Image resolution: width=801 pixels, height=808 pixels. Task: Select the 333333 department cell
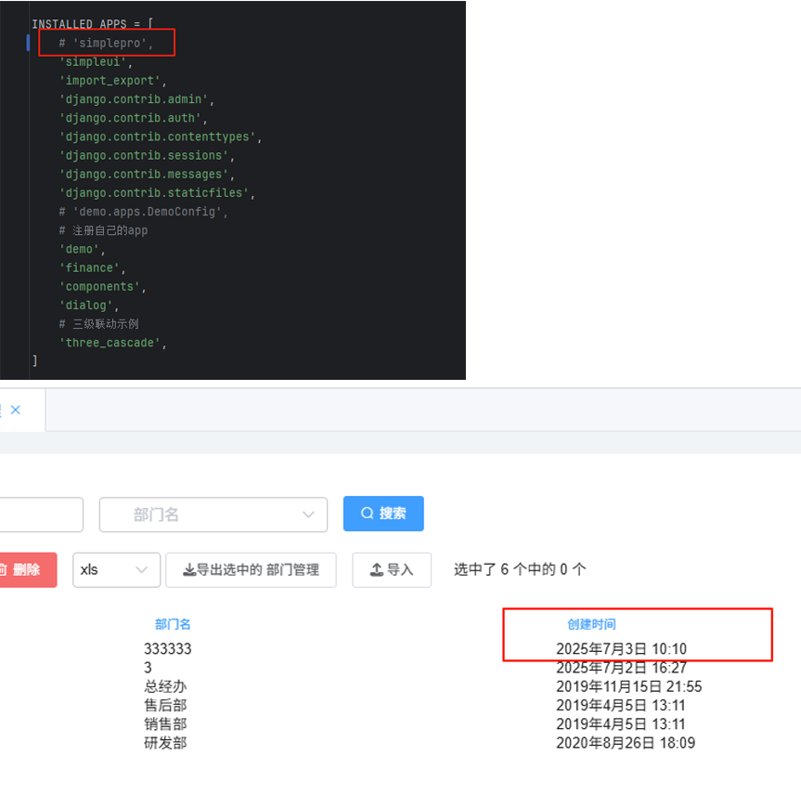167,648
